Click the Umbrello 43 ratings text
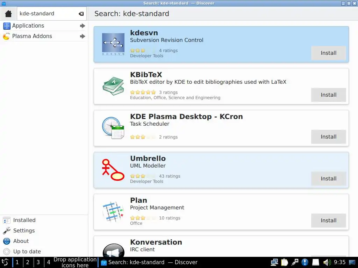 (x=170, y=176)
